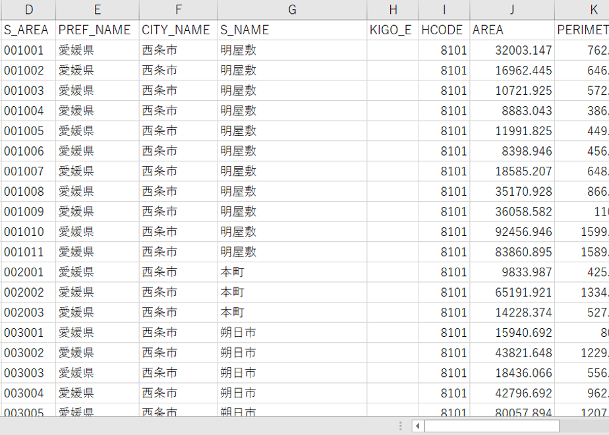This screenshot has height=435, width=609.
Task: Select column I header
Action: [x=444, y=10]
